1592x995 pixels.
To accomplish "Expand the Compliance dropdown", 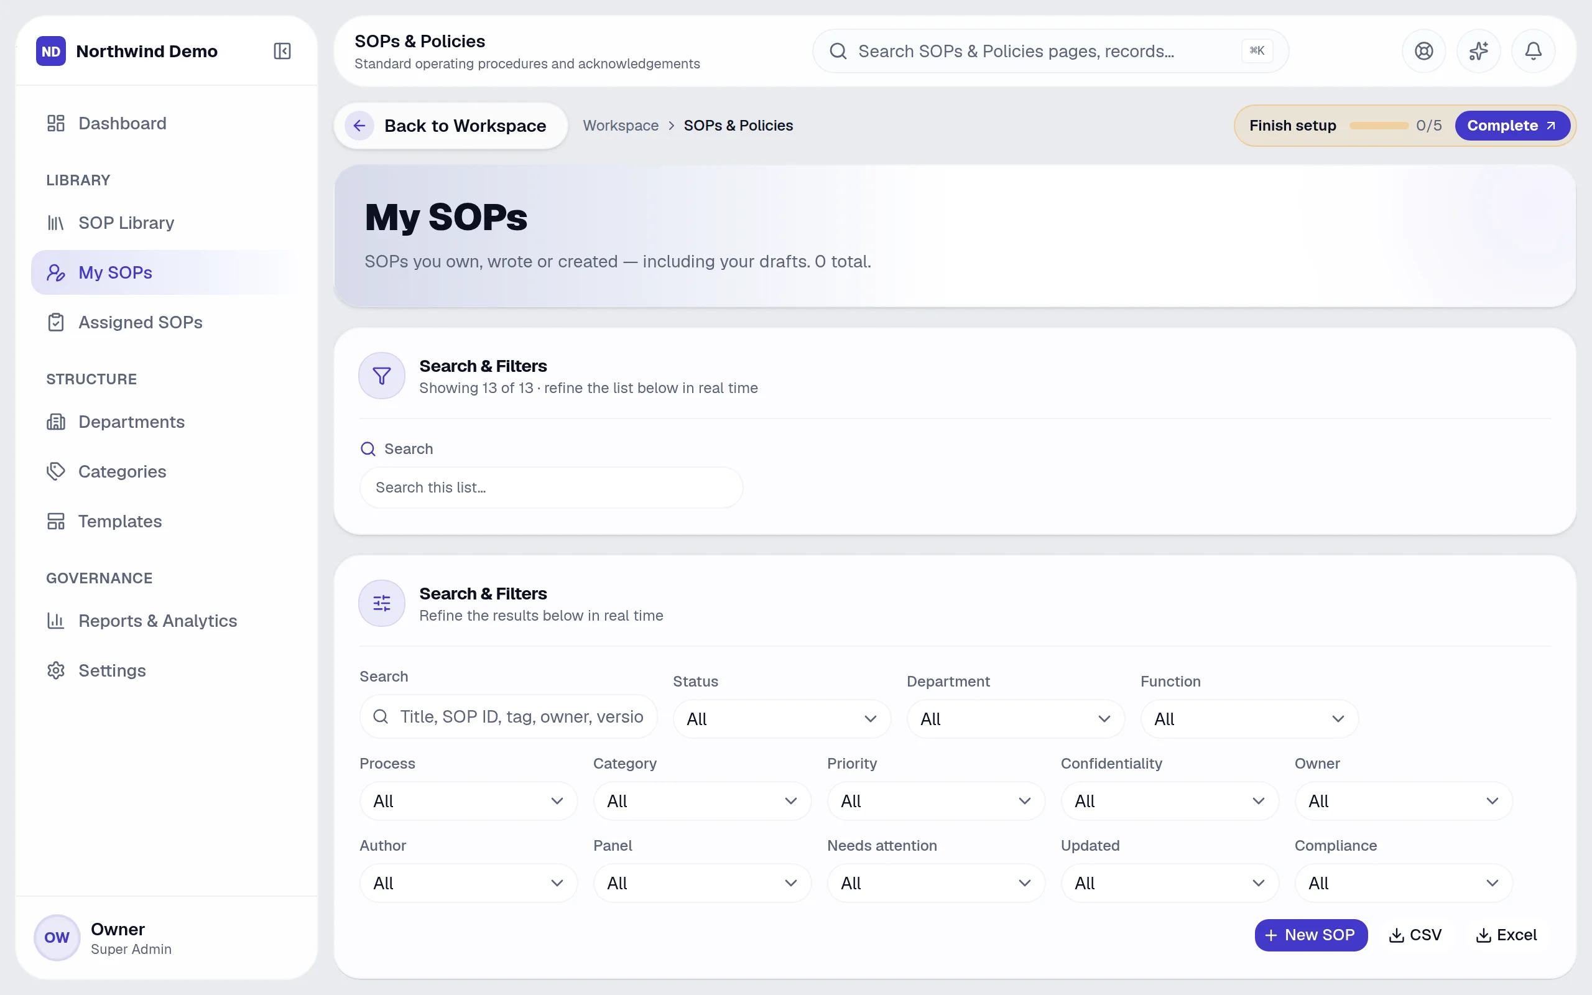I will 1403,883.
